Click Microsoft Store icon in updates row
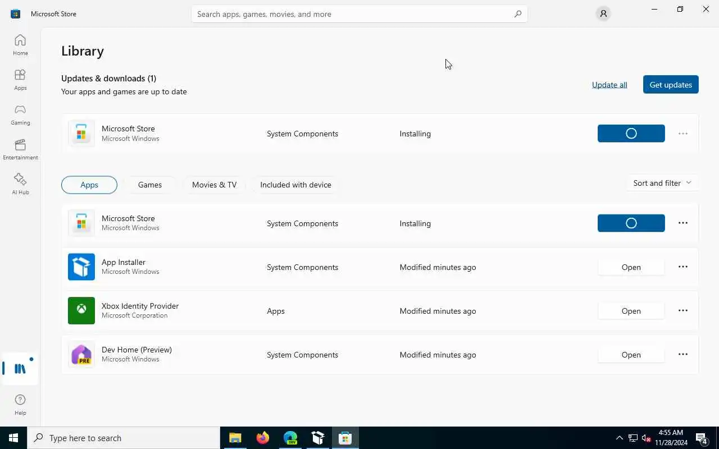Image resolution: width=719 pixels, height=449 pixels. coord(81,134)
